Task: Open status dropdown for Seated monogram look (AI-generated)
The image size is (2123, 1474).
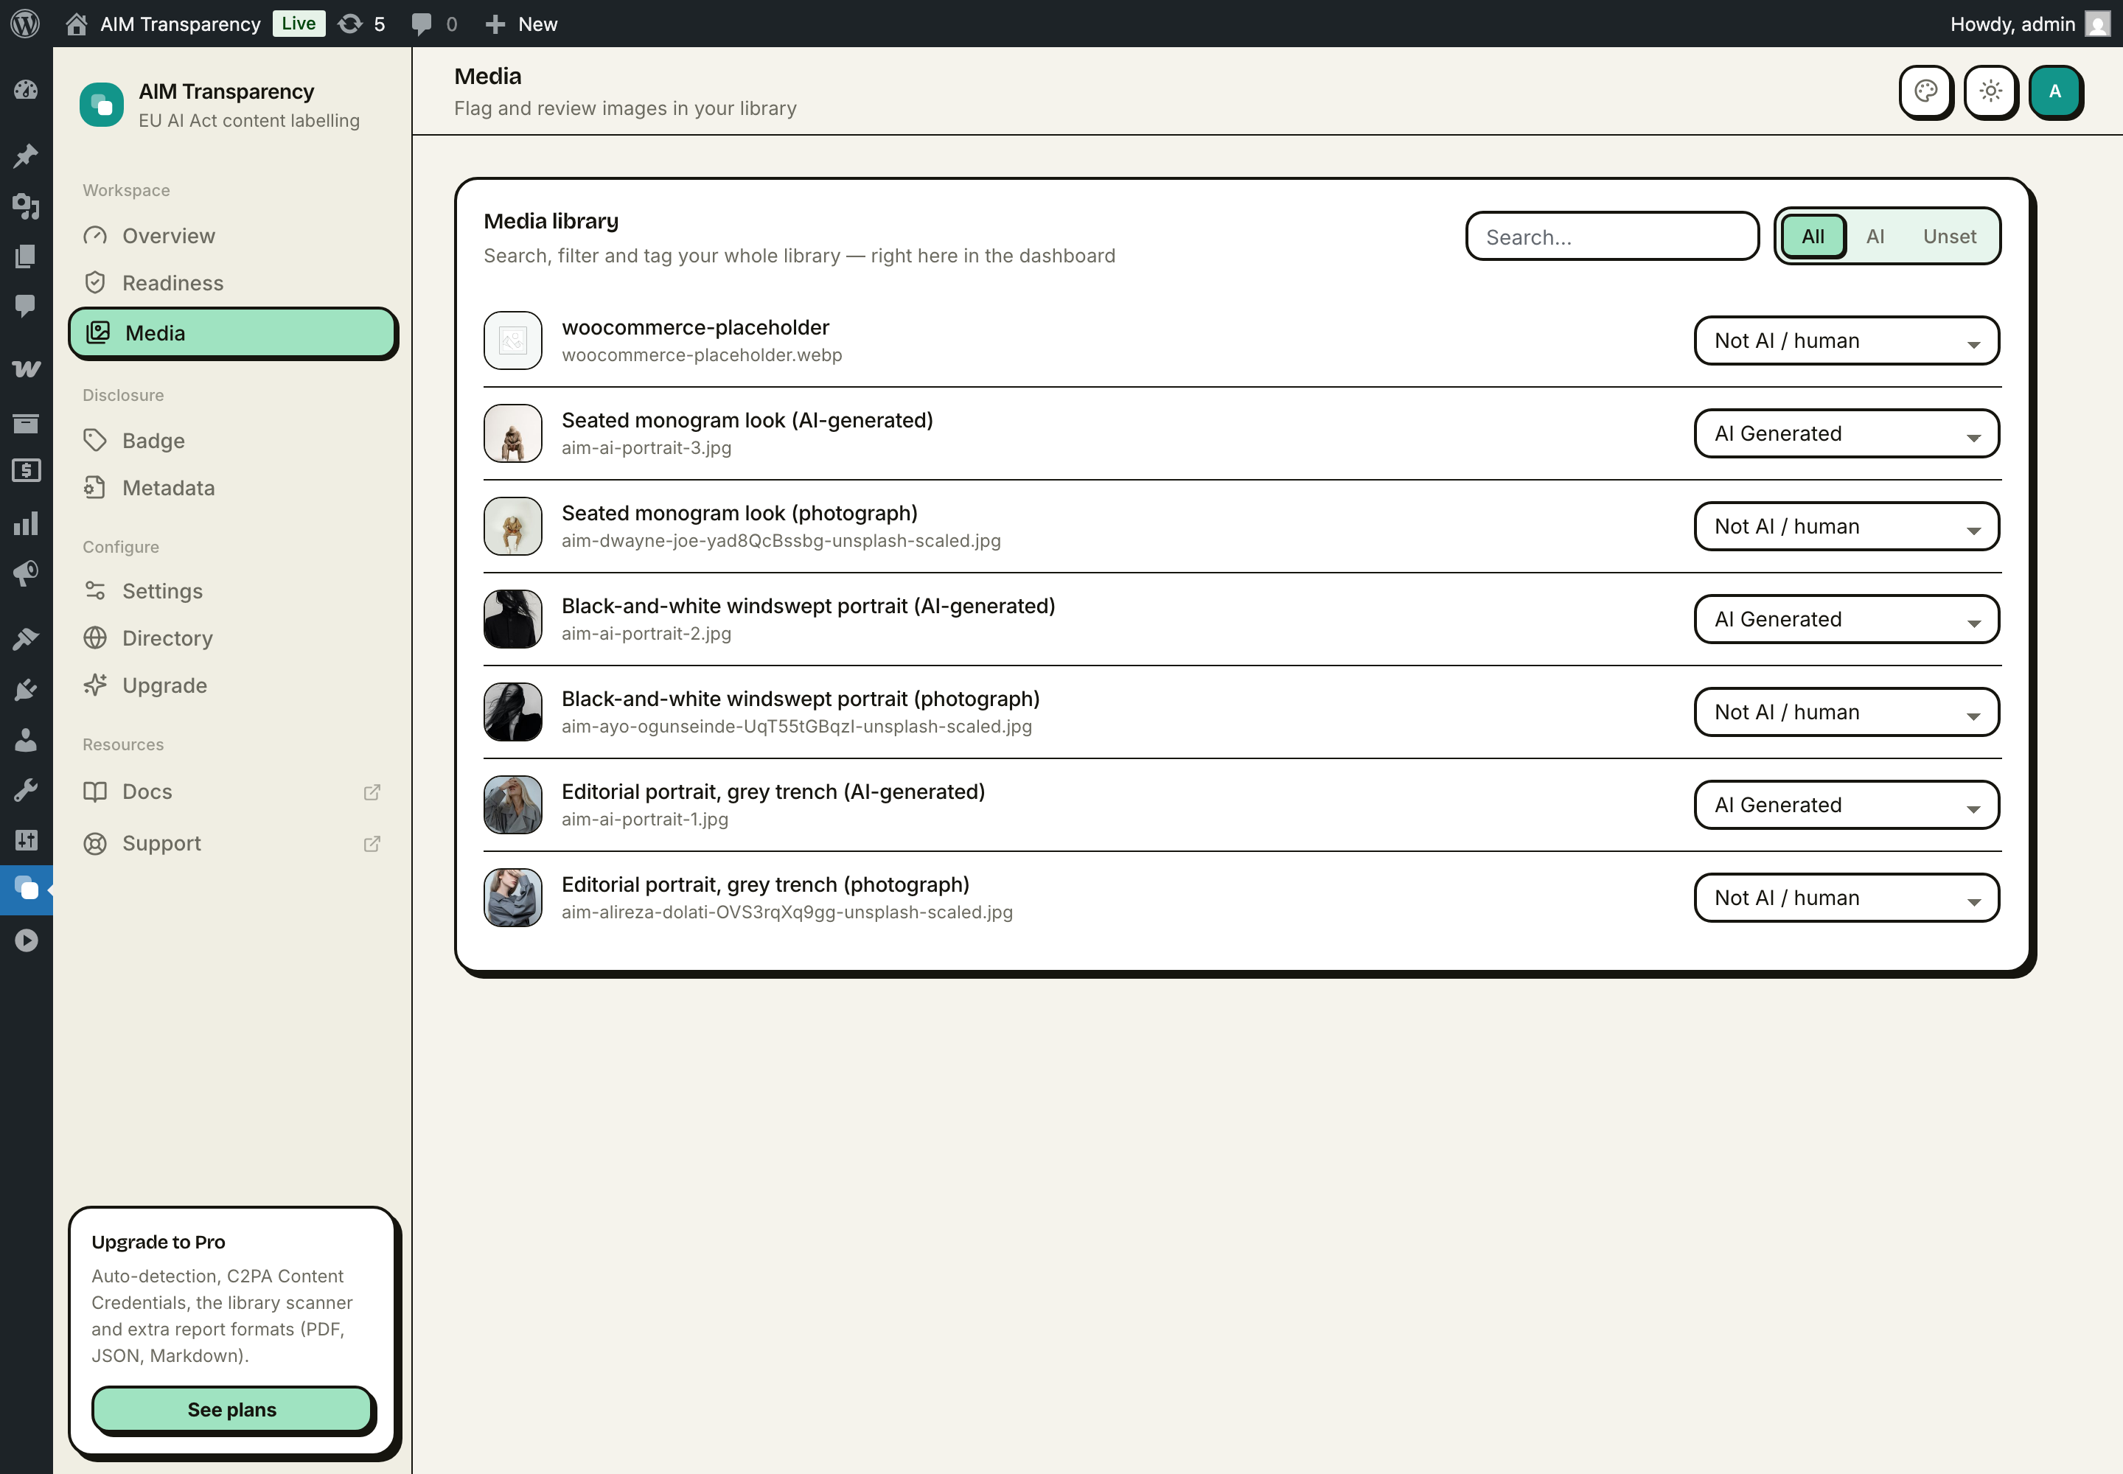Action: pyautogui.click(x=1846, y=434)
